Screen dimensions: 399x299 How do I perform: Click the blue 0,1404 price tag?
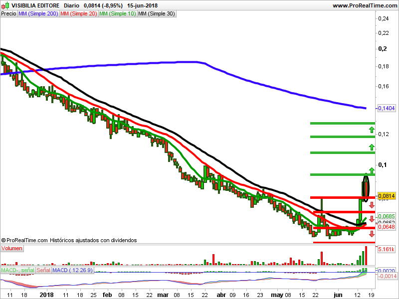(x=387, y=108)
